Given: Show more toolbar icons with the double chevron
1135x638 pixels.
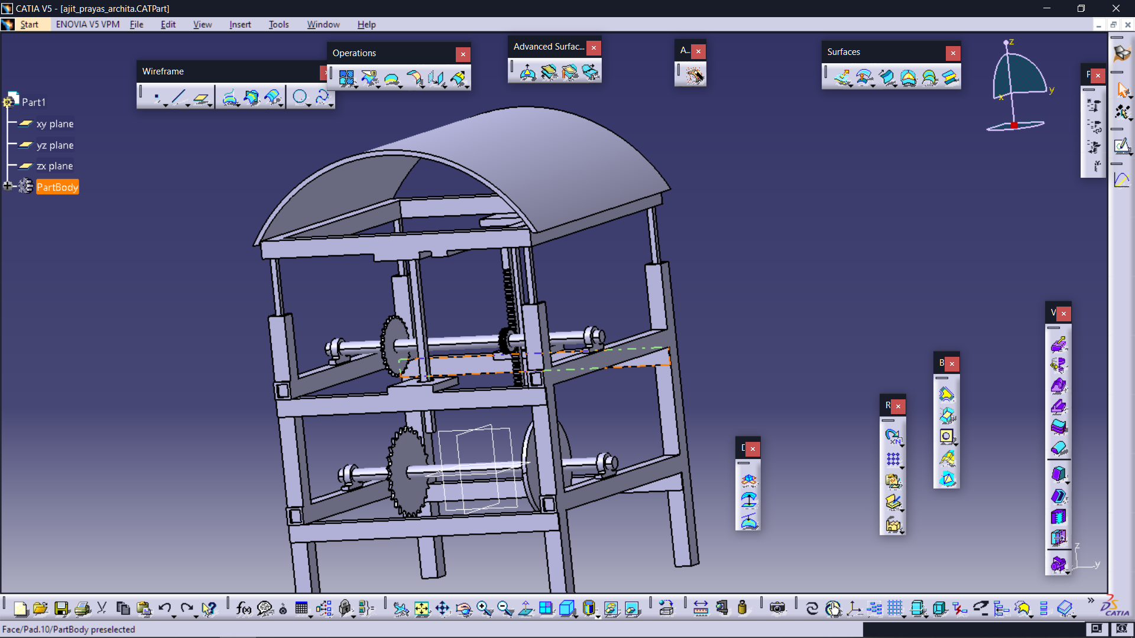Looking at the screenshot, I should 1091,600.
